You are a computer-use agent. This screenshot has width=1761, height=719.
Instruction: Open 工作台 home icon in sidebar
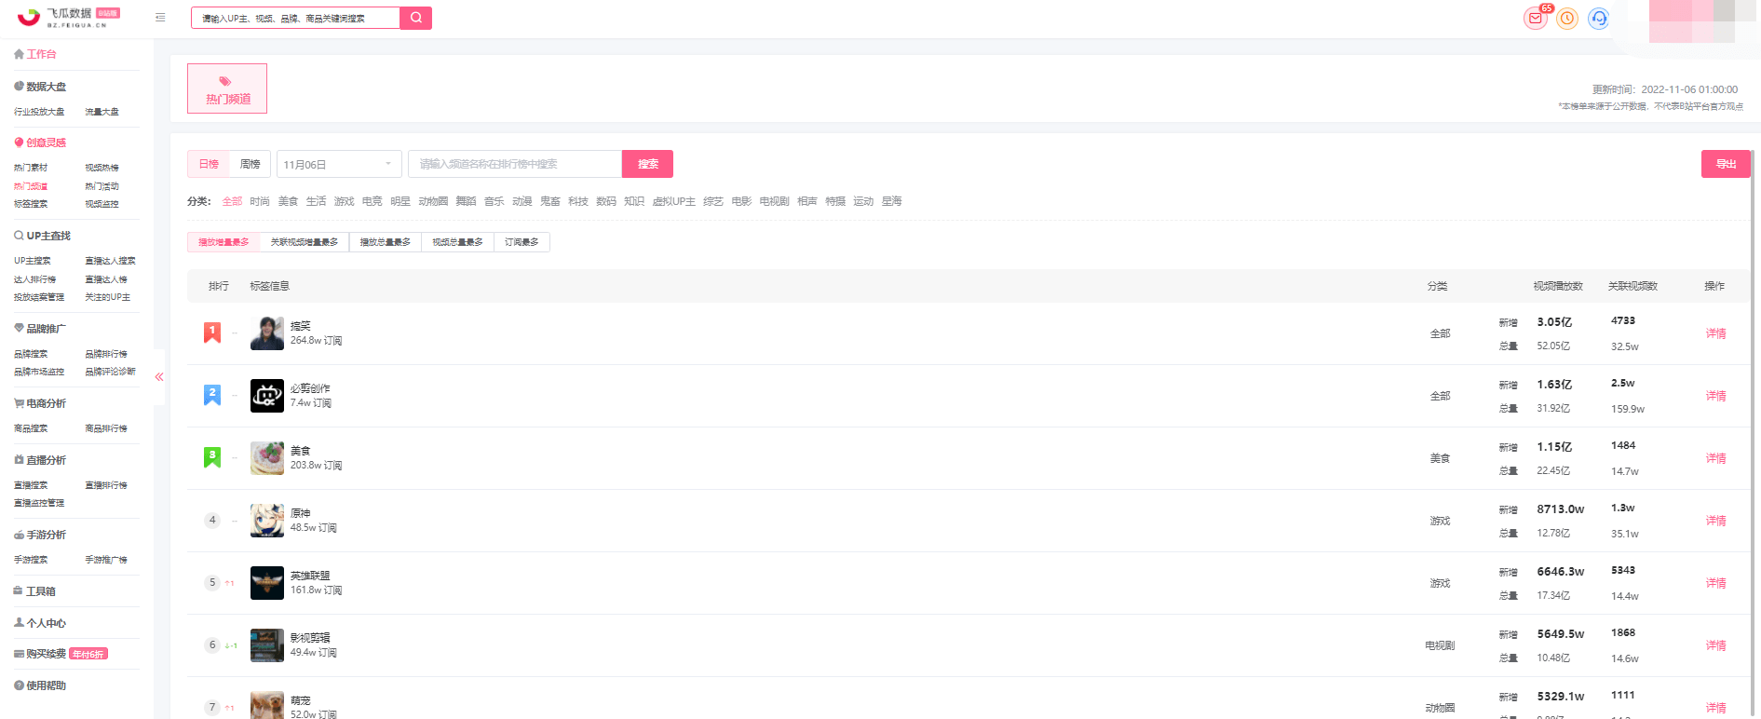pyautogui.click(x=19, y=54)
